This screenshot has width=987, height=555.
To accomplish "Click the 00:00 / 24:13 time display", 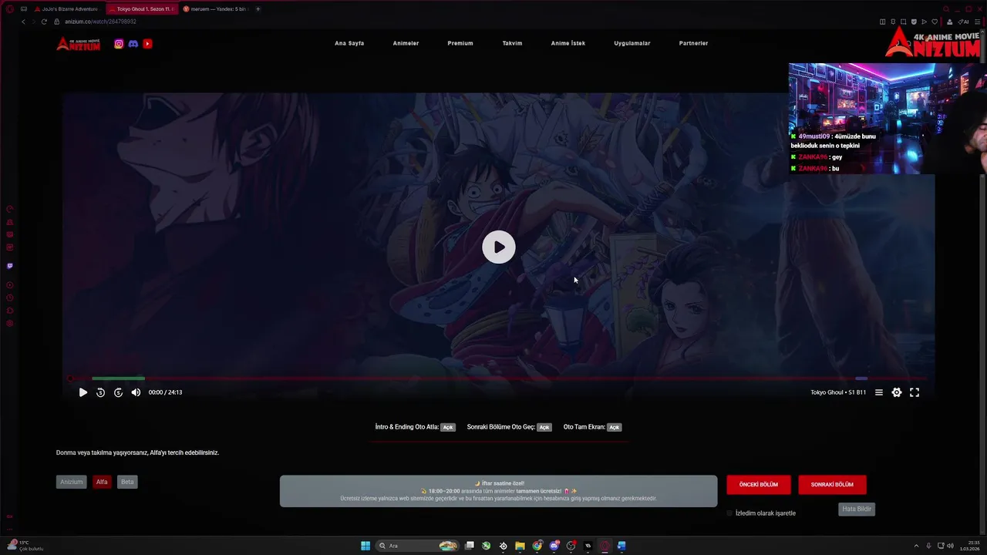I will pyautogui.click(x=165, y=392).
